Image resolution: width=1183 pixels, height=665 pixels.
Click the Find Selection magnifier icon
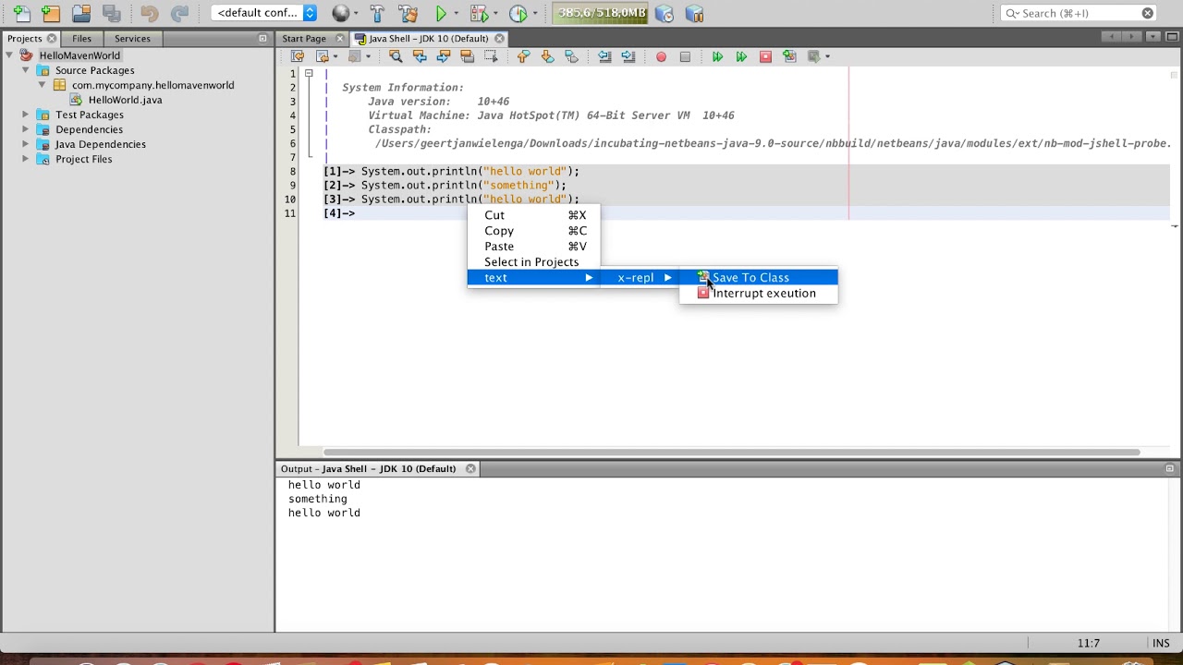(396, 56)
